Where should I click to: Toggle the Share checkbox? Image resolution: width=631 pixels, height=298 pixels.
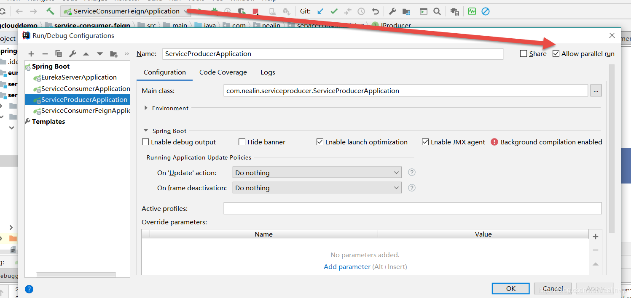click(x=524, y=53)
